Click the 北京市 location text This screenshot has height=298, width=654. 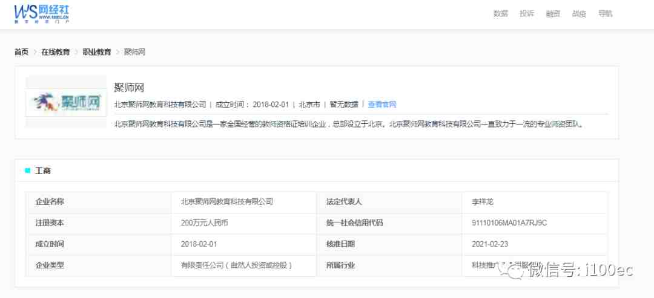tap(309, 105)
